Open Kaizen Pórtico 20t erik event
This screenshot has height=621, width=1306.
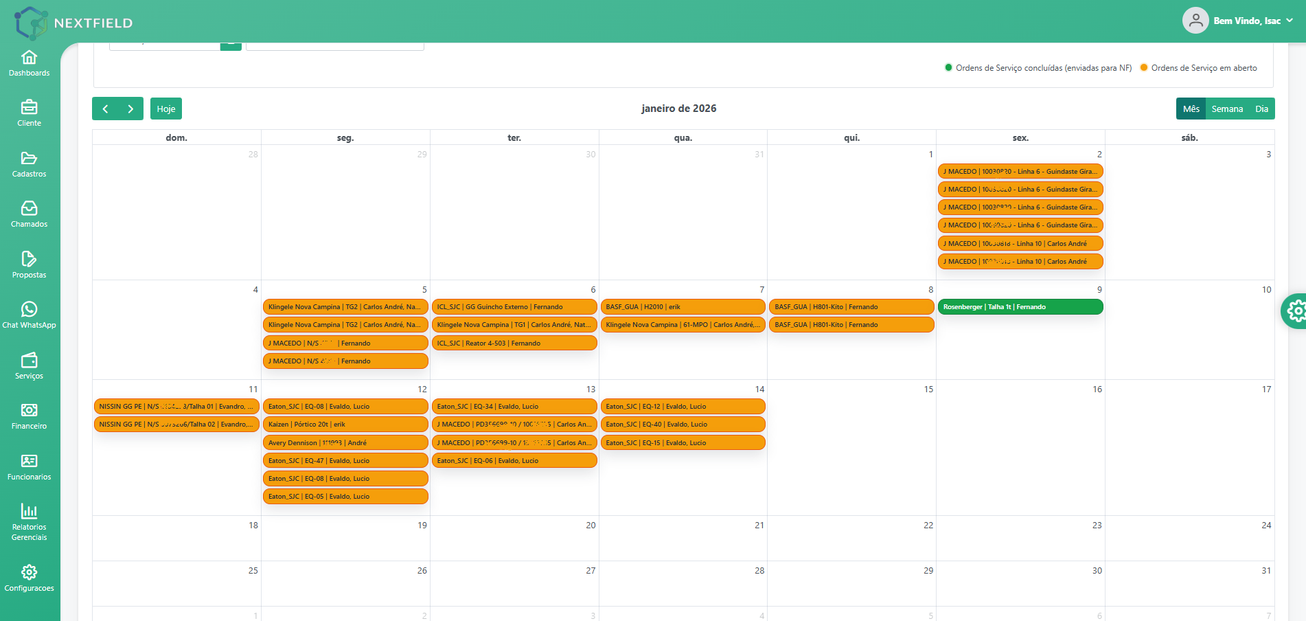click(x=345, y=425)
